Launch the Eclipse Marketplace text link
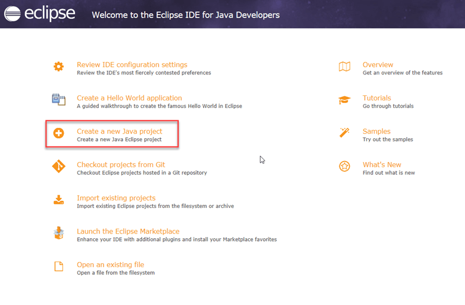Screen dimensions: 465x305 pyautogui.click(x=128, y=231)
